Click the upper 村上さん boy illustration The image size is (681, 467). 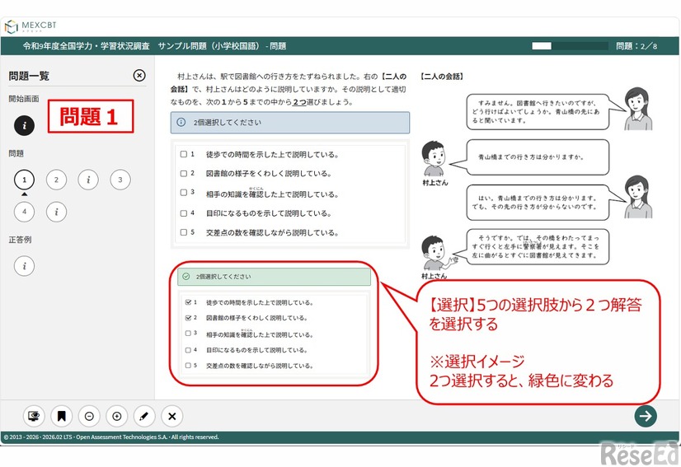tap(434, 158)
